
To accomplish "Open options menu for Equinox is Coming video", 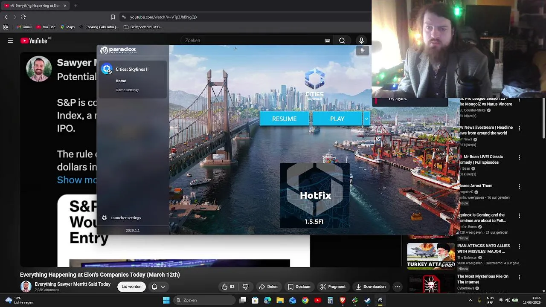I will (519, 216).
